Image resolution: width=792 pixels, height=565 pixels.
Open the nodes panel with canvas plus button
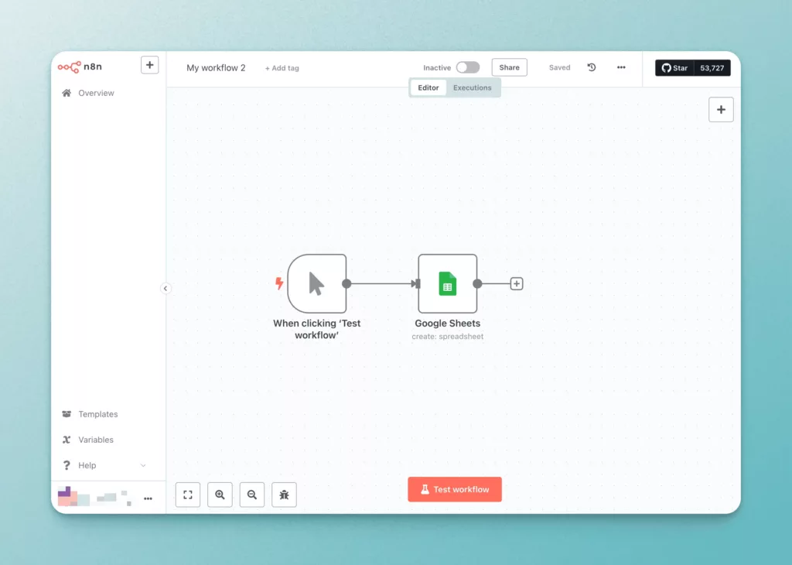click(721, 110)
